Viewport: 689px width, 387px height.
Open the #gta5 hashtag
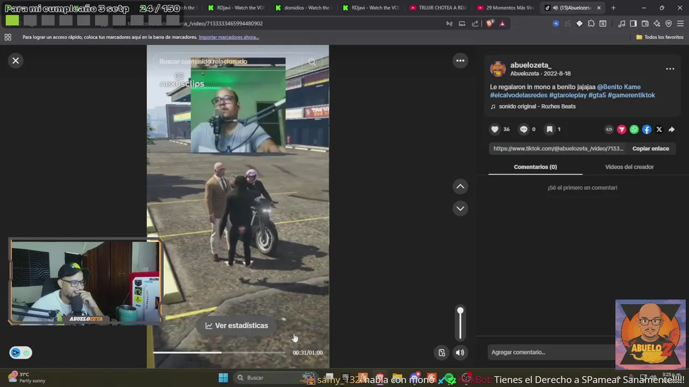(597, 95)
